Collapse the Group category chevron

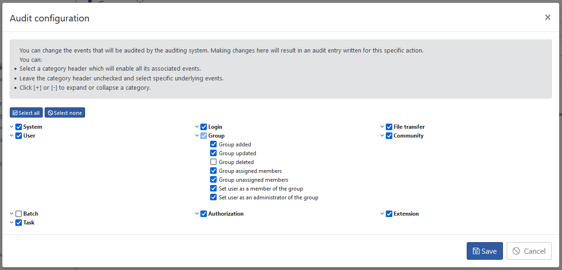197,136
